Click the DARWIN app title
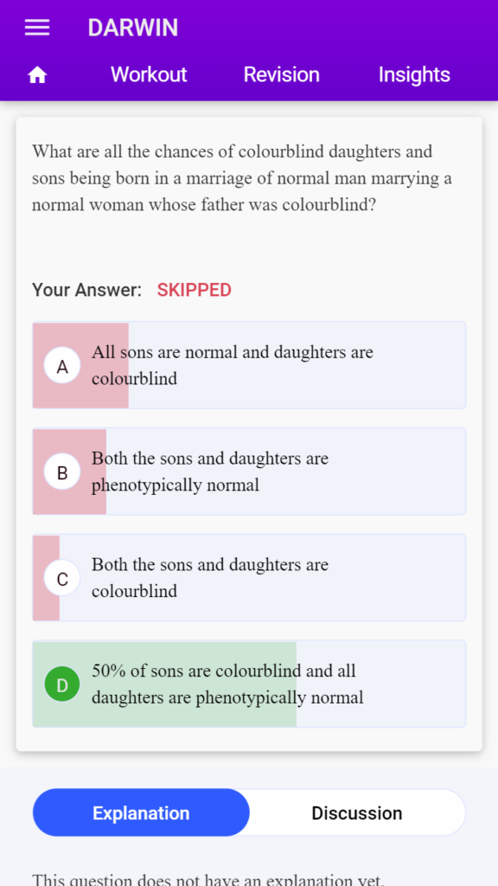Image resolution: width=498 pixels, height=886 pixels. point(132,28)
